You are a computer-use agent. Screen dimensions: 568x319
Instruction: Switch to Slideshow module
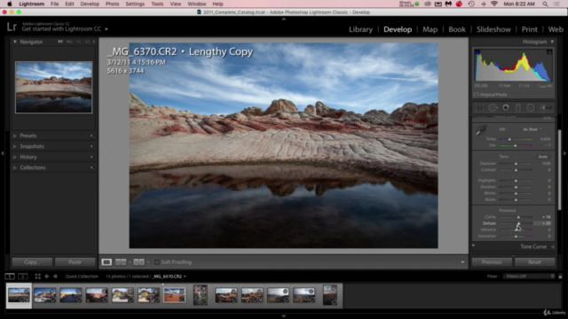493,29
